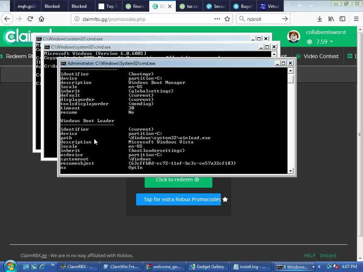Click the Microsoft Windows Vista description text

click(x=161, y=142)
